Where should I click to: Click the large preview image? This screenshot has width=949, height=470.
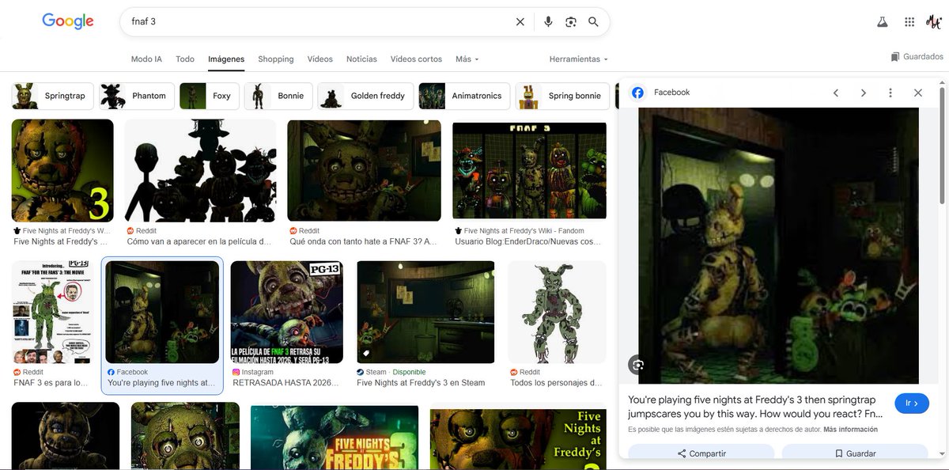(x=778, y=245)
